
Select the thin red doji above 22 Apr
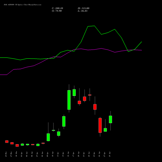tap(90, 95)
